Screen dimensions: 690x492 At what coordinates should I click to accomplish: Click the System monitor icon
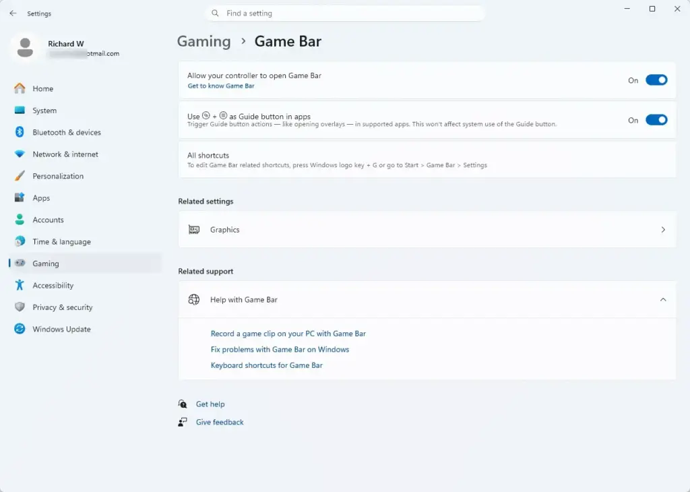click(x=20, y=110)
